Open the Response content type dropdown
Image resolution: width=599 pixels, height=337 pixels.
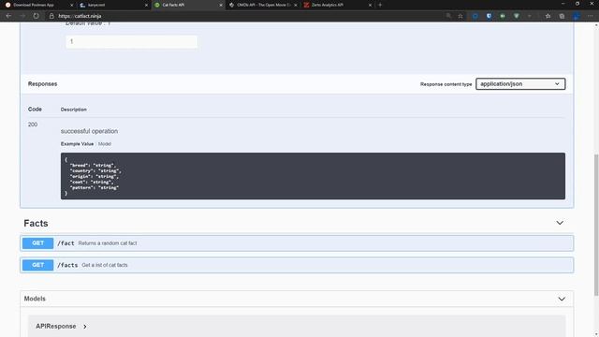(520, 84)
